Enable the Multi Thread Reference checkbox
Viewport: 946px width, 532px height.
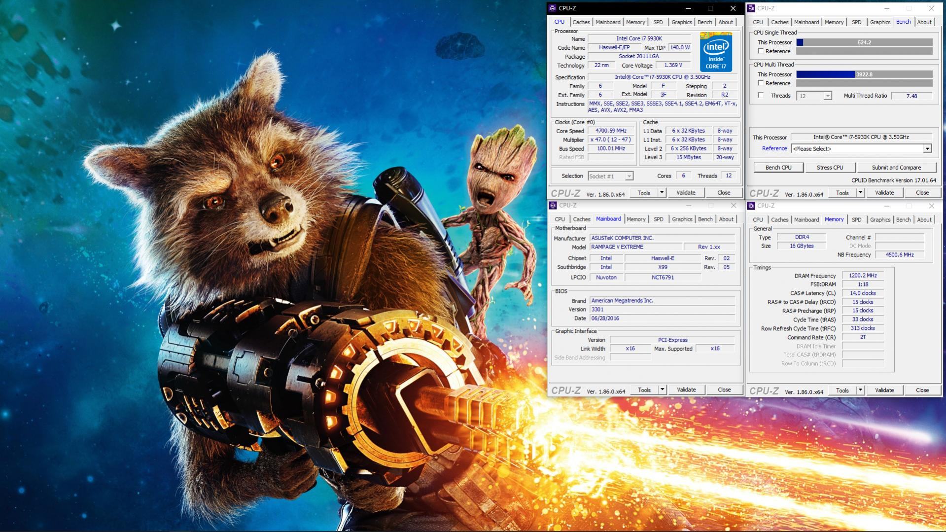coord(761,83)
